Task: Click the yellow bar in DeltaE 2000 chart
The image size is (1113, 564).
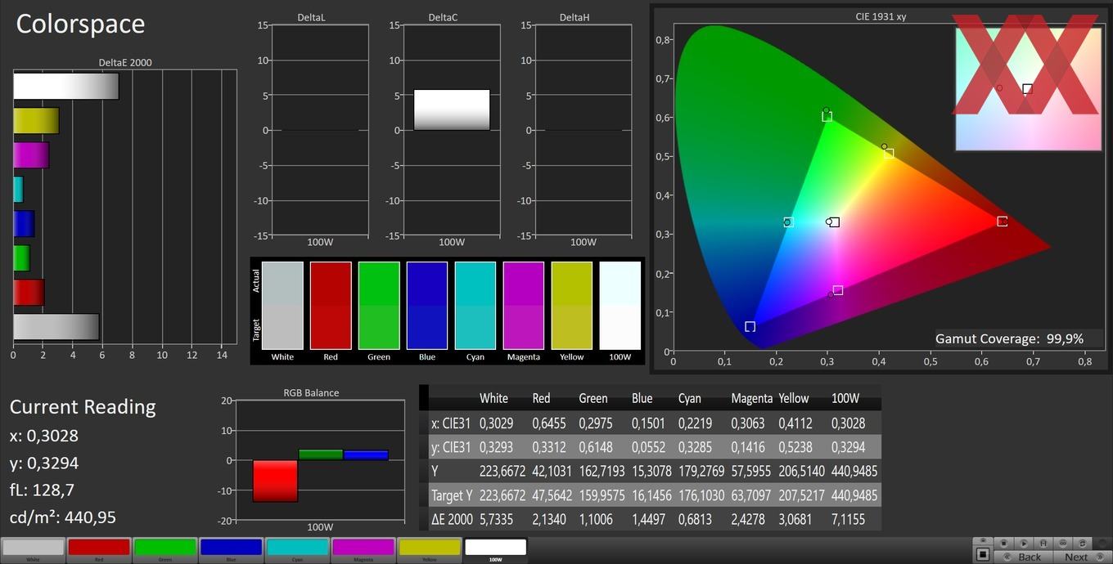Action: (x=36, y=121)
